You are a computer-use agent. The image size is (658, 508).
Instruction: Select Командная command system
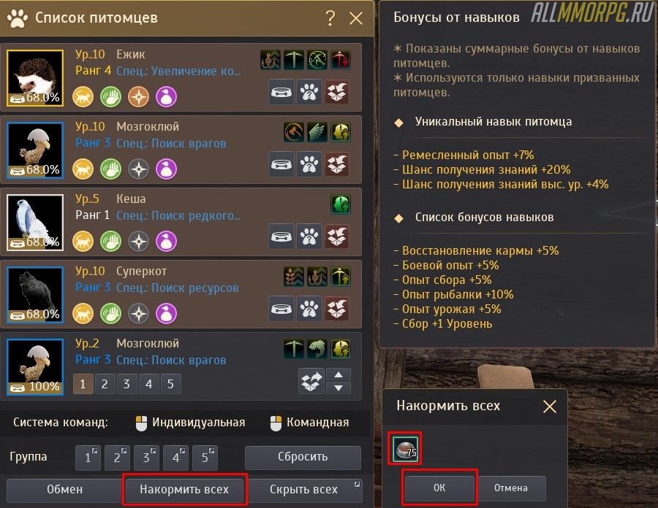coord(310,422)
